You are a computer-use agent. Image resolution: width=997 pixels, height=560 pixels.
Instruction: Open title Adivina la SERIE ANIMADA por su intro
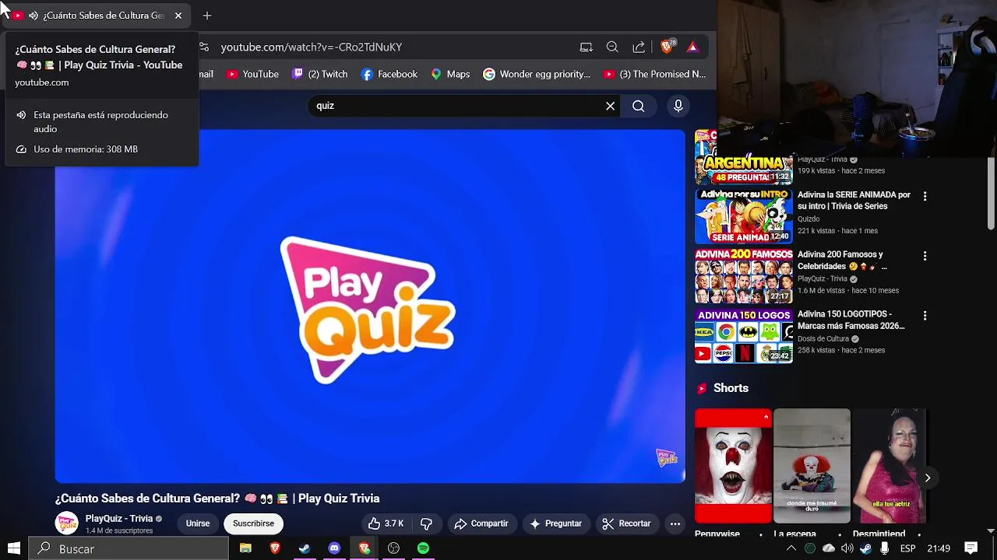point(854,201)
